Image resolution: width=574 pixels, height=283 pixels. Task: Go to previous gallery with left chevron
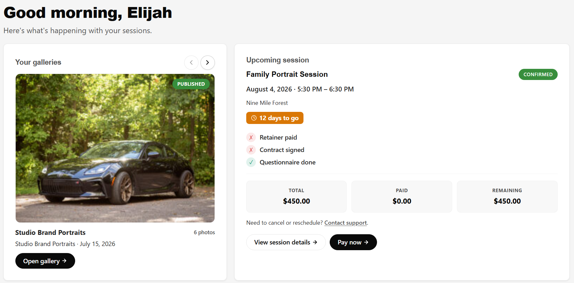tap(191, 62)
